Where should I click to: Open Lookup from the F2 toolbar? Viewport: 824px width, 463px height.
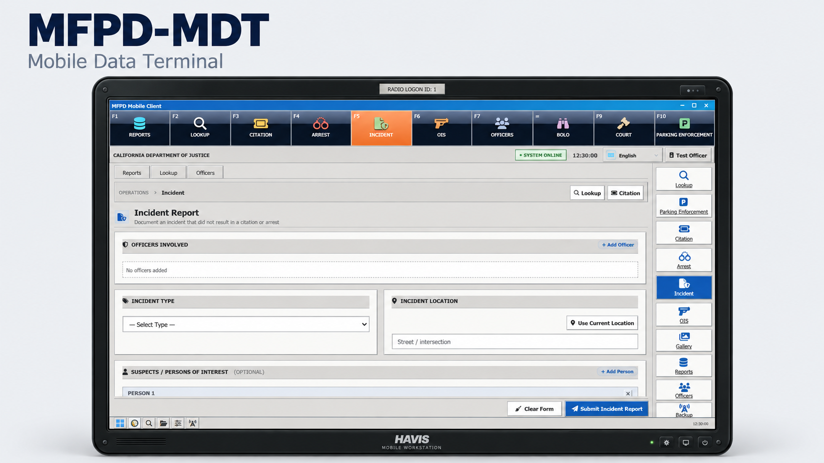click(200, 128)
